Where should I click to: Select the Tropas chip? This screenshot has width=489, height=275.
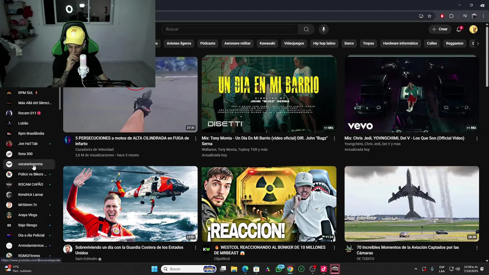pos(369,44)
